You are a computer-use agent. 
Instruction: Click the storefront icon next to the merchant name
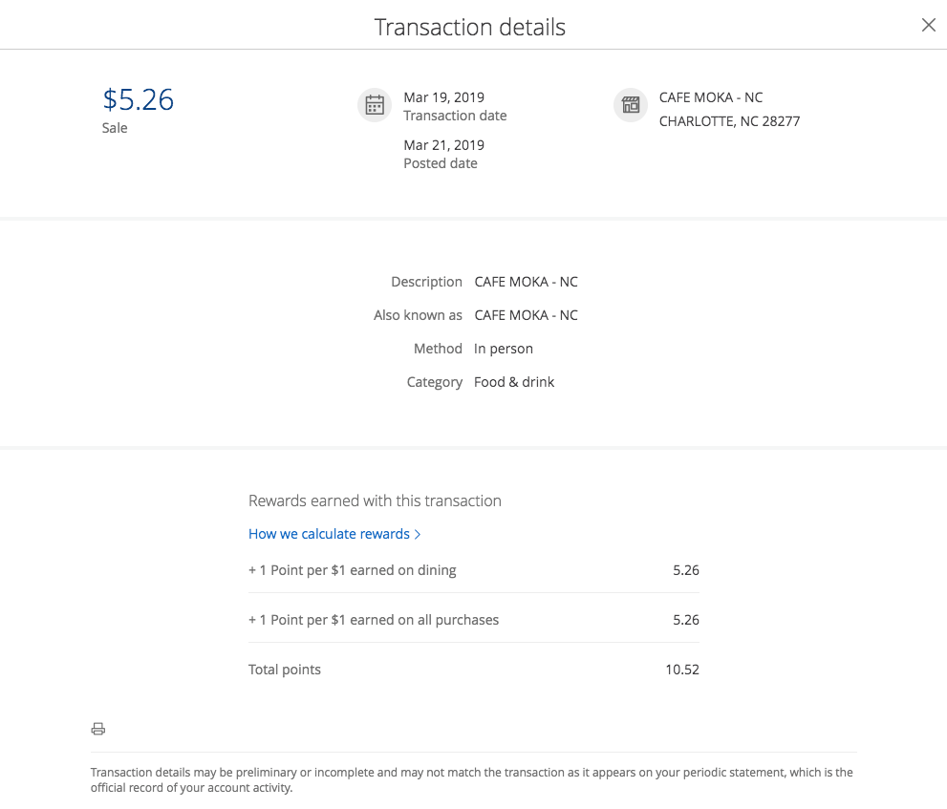tap(631, 105)
